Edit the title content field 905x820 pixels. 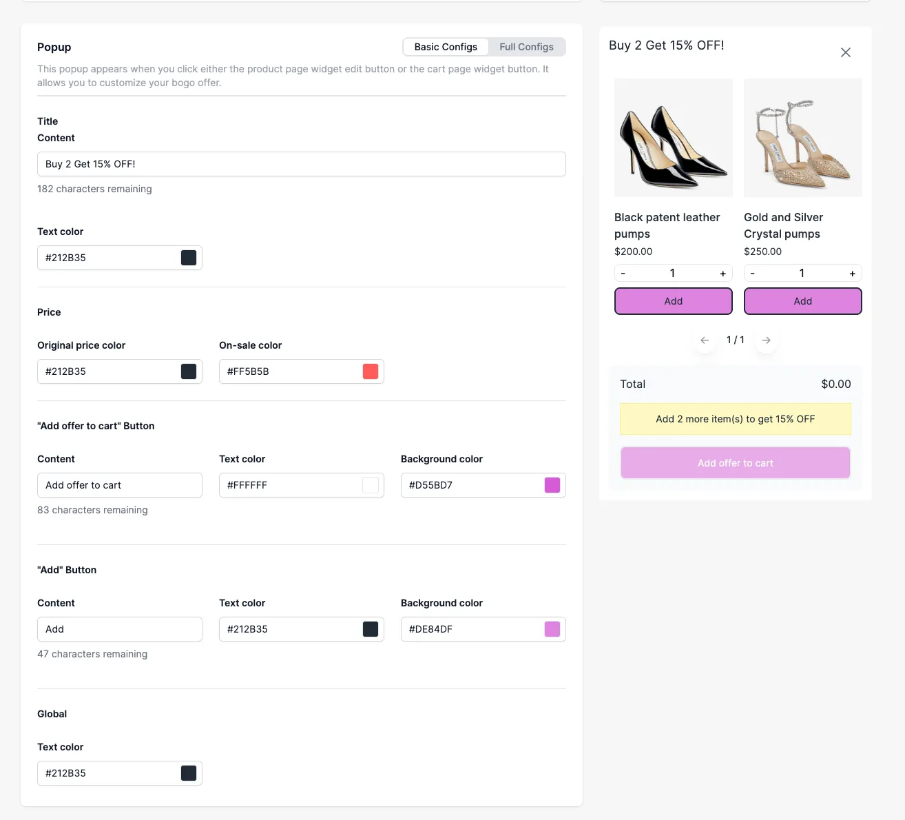[x=302, y=164]
